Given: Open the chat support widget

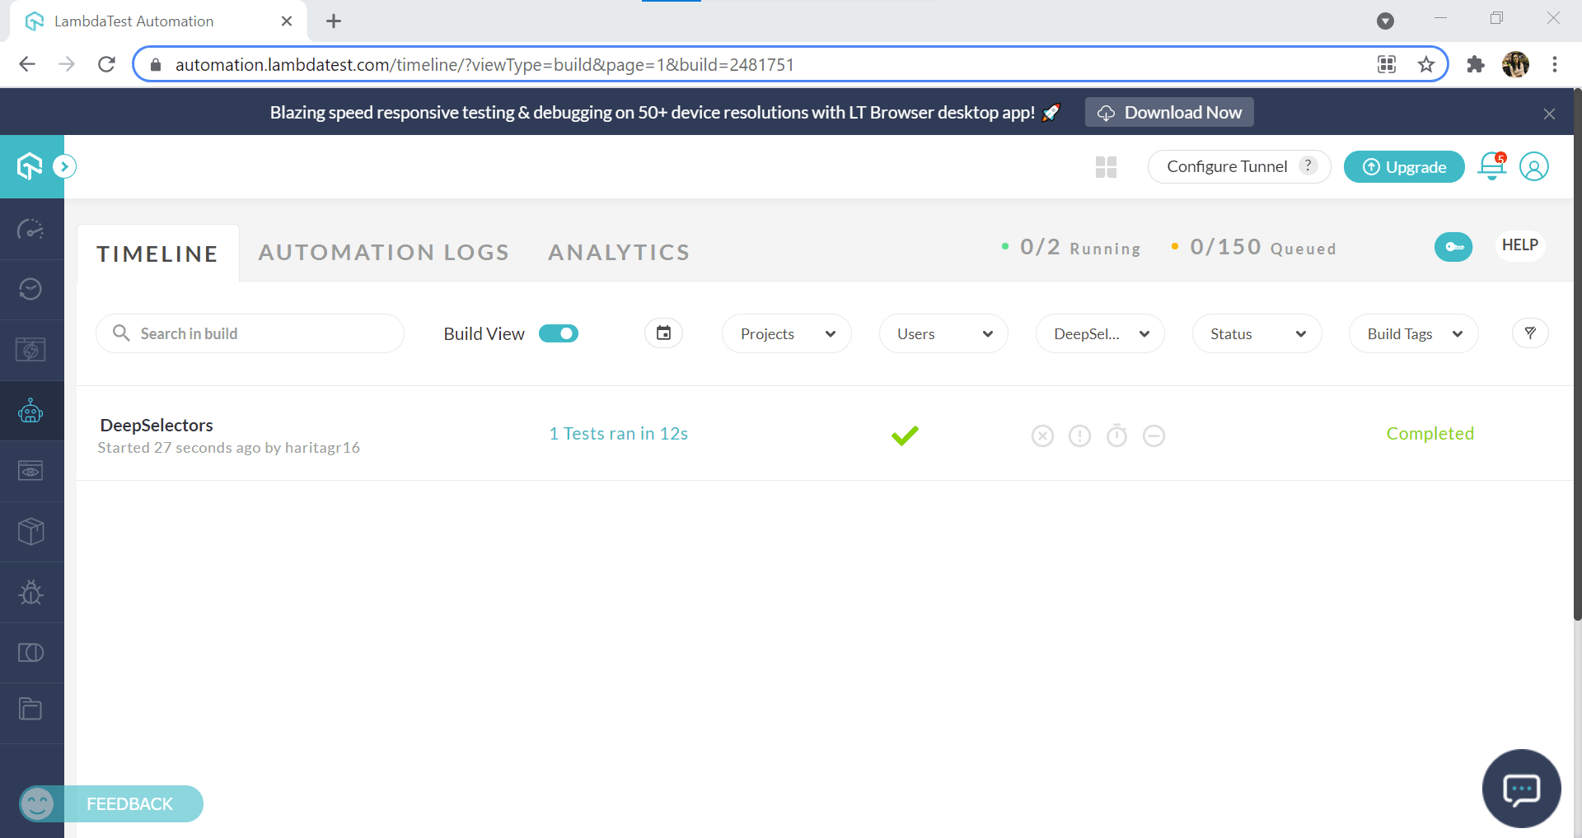Looking at the screenshot, I should [1521, 789].
